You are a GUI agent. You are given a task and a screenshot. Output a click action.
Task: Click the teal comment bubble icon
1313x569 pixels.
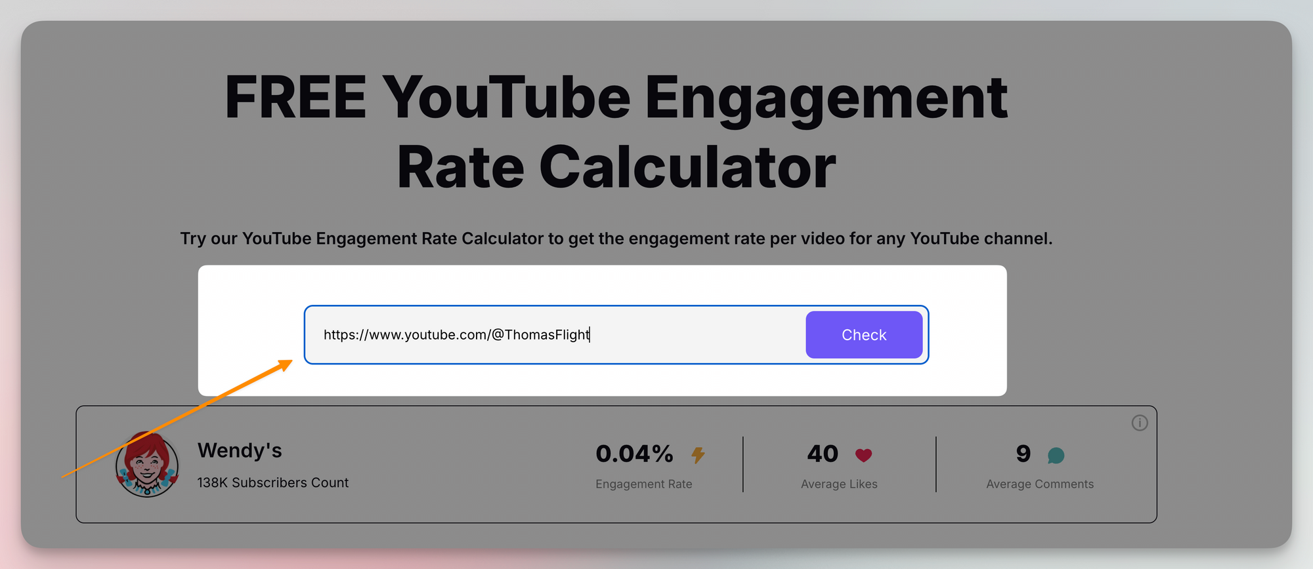1056,455
